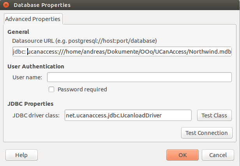Click the JDBC Properties section heading
This screenshot has width=240, height=166.
point(30,104)
